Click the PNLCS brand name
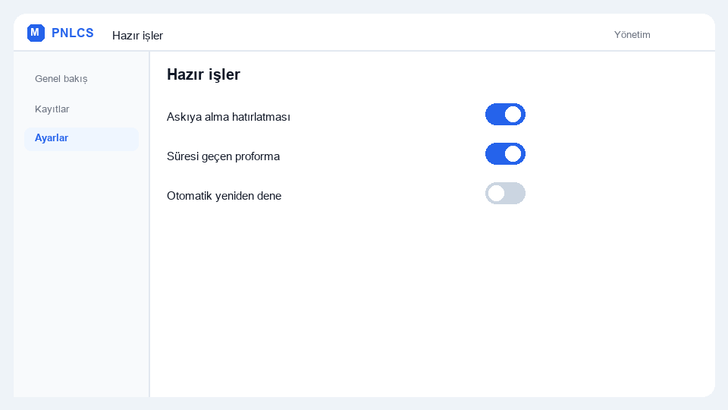 pos(73,33)
